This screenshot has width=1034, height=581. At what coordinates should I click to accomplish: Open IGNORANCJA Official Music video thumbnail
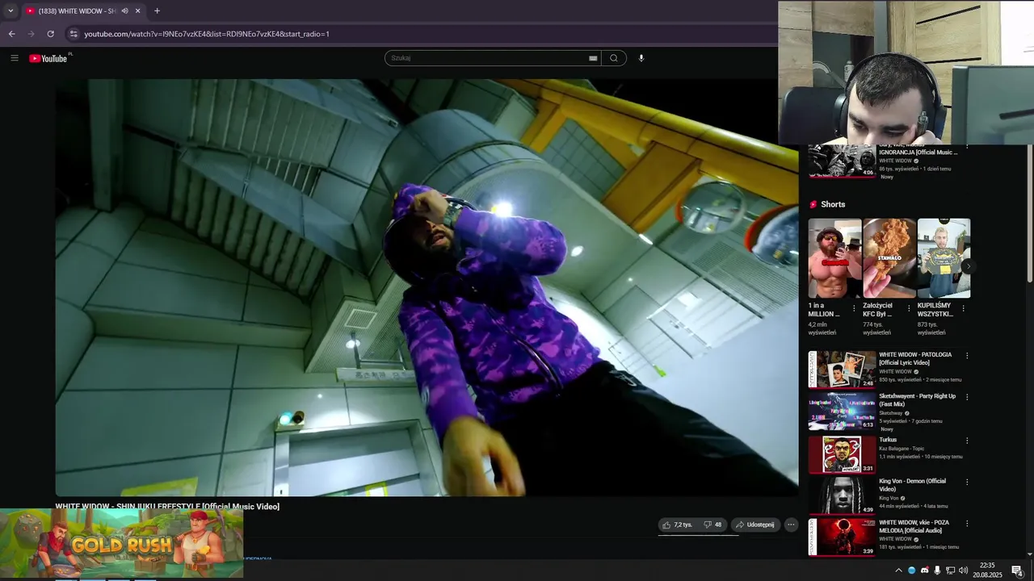point(842,161)
